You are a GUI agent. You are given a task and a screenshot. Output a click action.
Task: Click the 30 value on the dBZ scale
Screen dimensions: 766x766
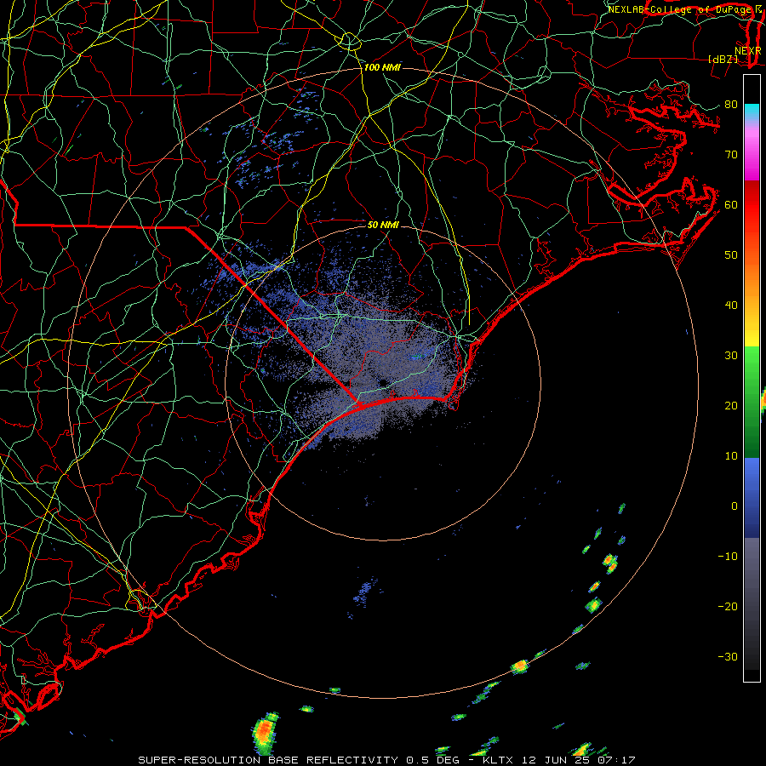(x=731, y=355)
